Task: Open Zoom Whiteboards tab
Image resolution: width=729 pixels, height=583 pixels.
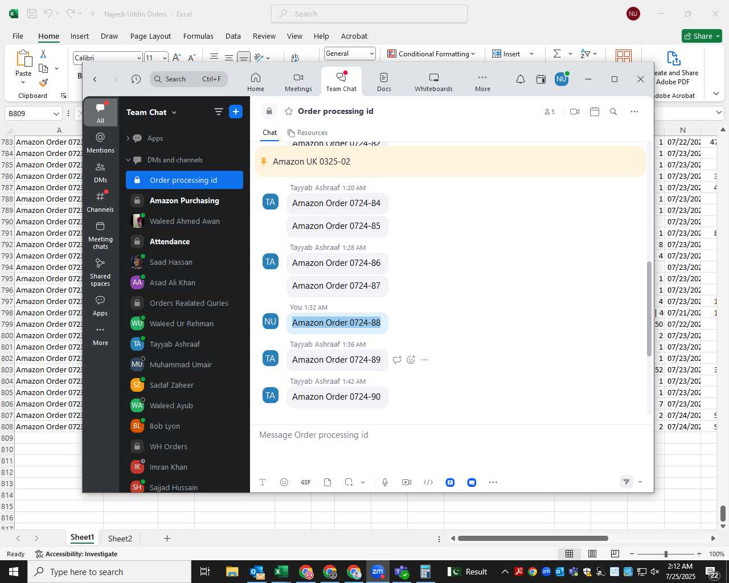Action: pyautogui.click(x=433, y=82)
